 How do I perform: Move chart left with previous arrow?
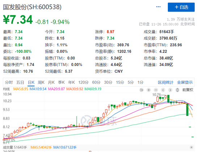pos(163,90)
